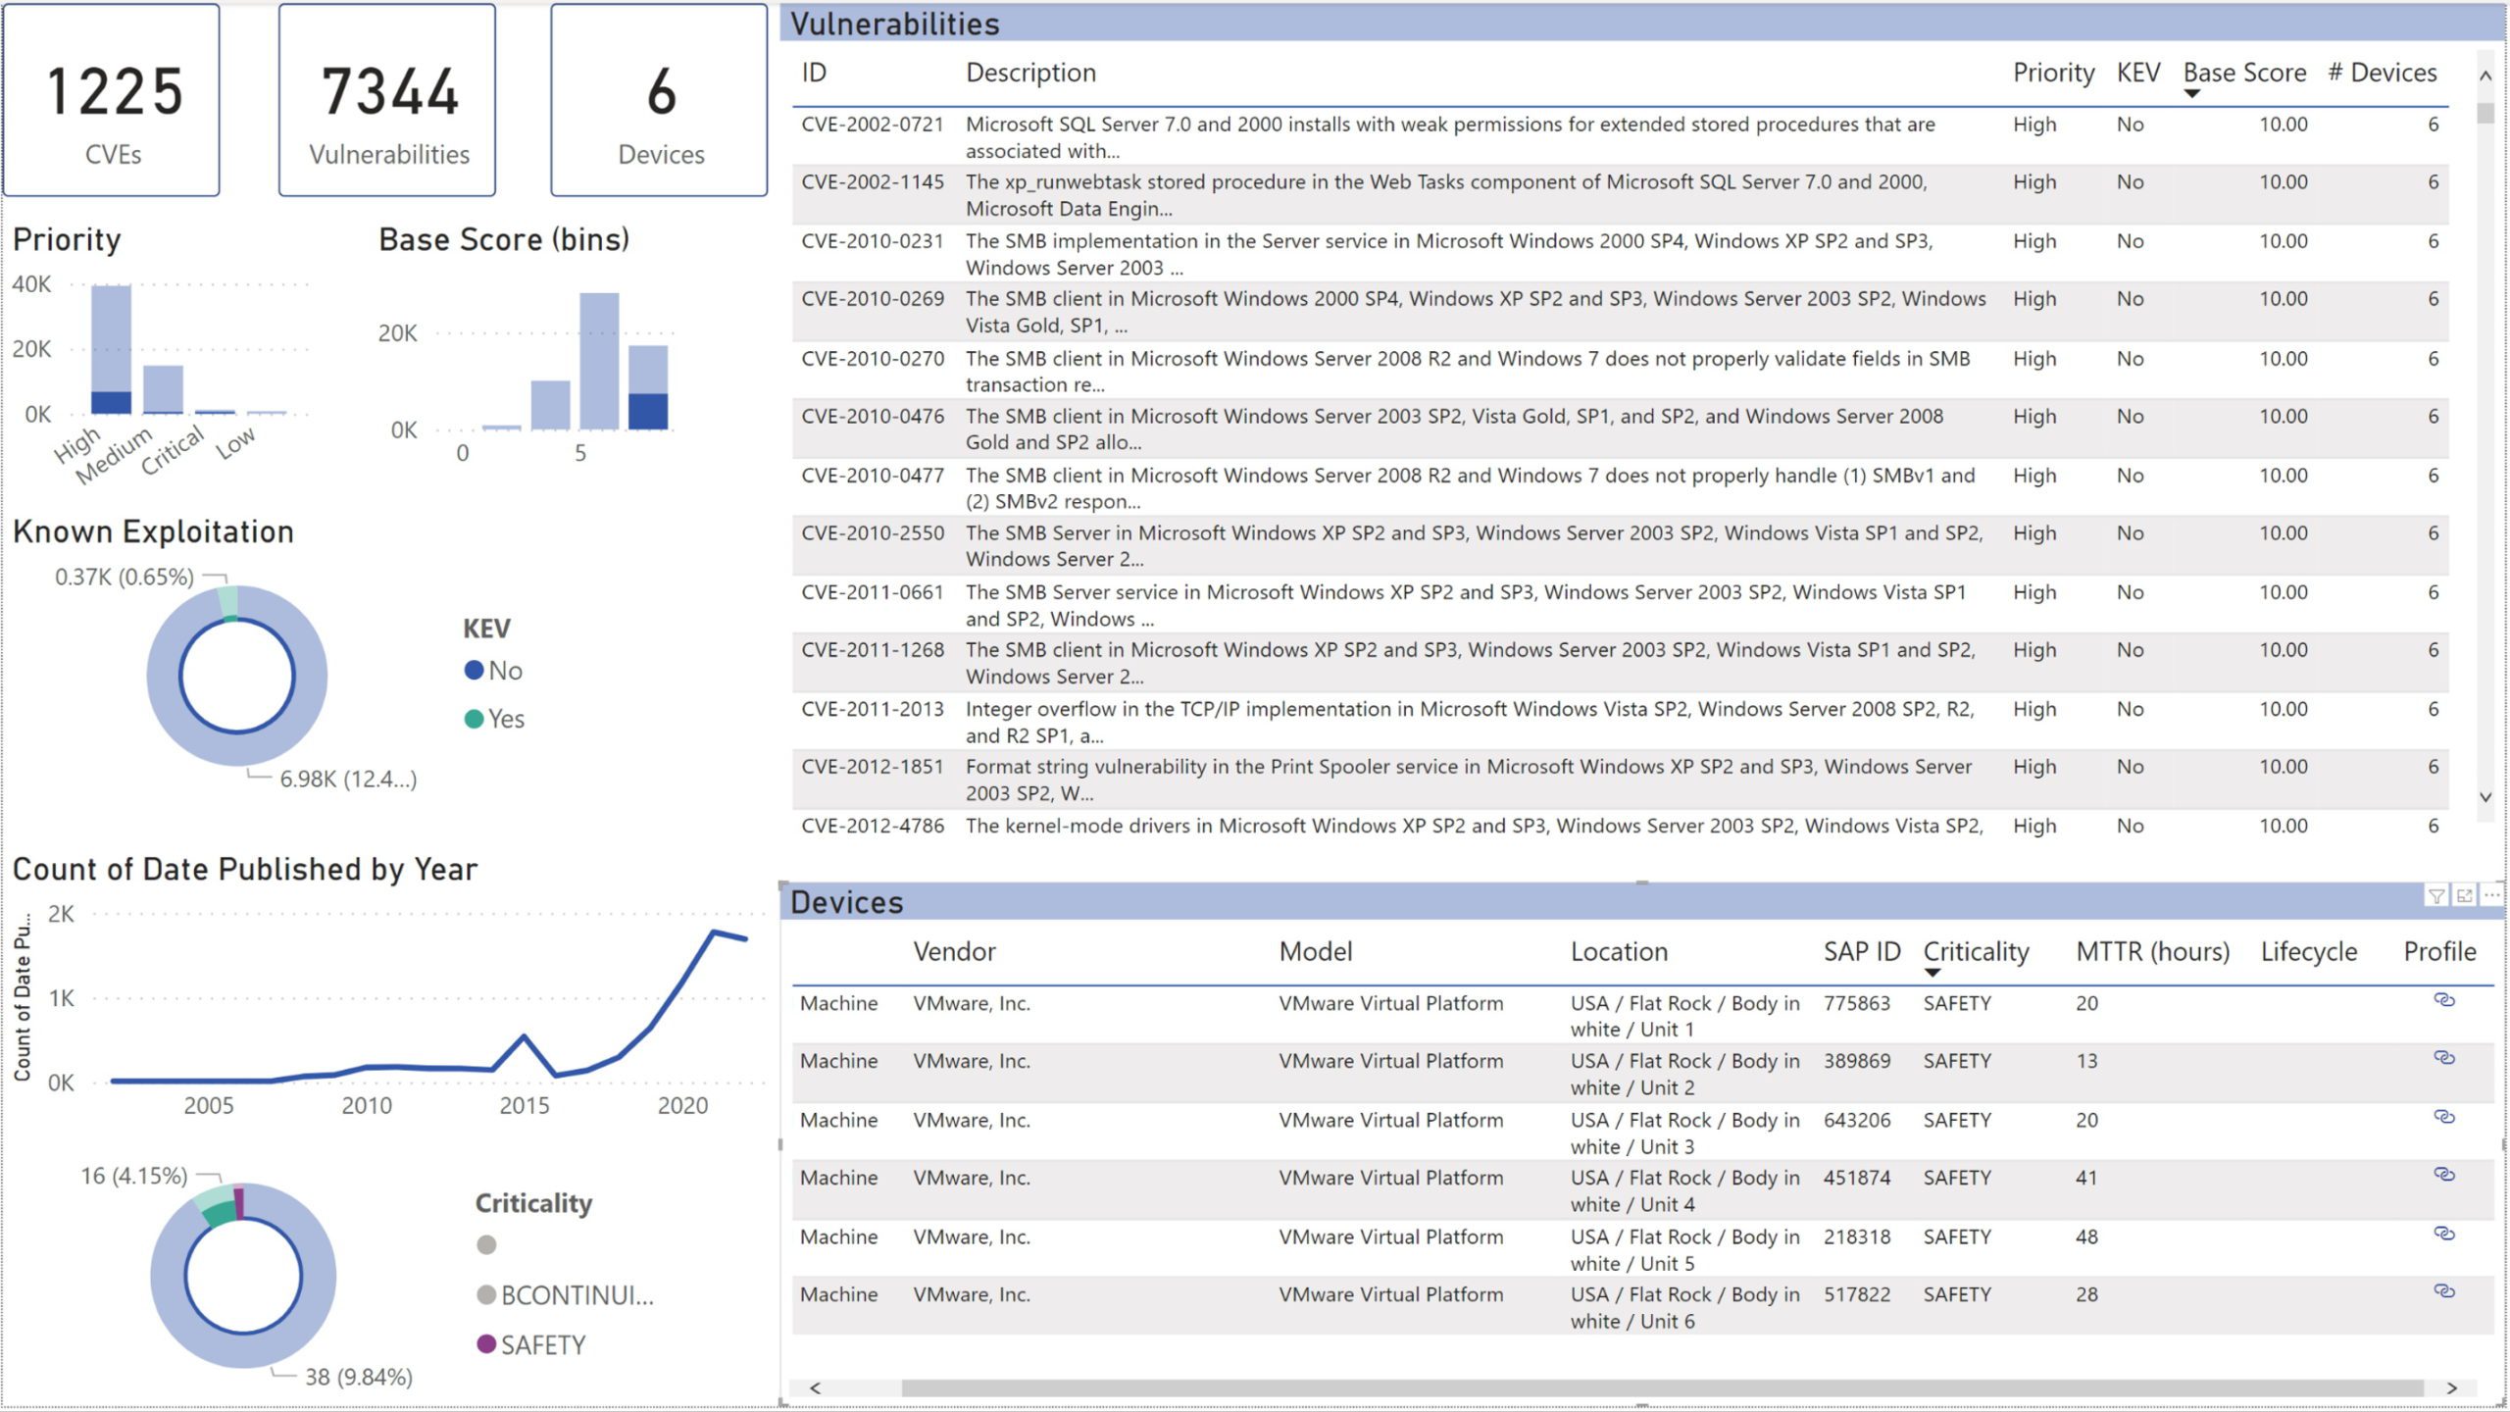Click the up arrow of Vulnerabilities scrollbar
This screenshot has height=1412, width=2510.
click(x=2485, y=76)
